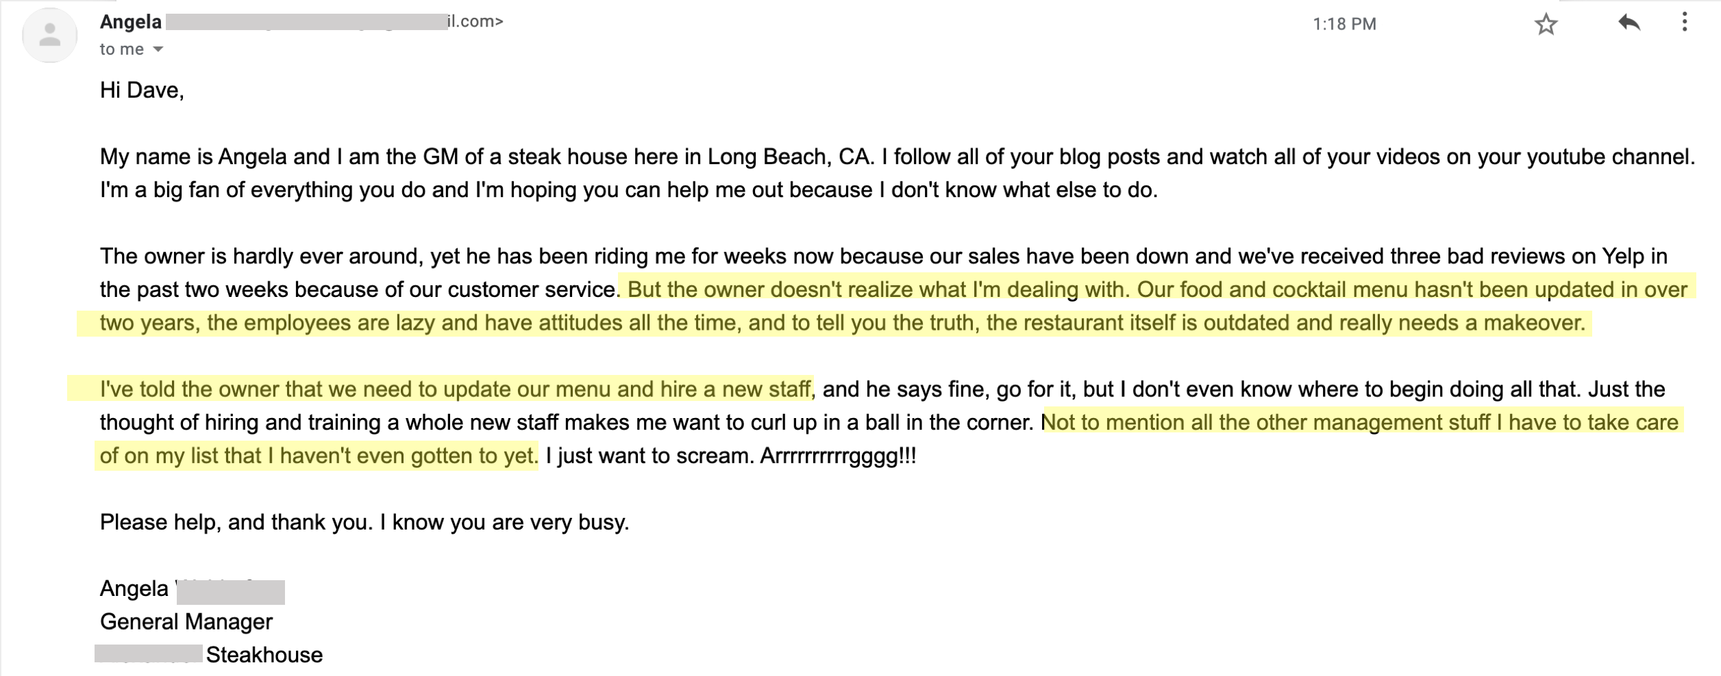Image resolution: width=1721 pixels, height=676 pixels.
Task: Click 'Long Beach, CA' in first paragraph
Action: tap(791, 157)
